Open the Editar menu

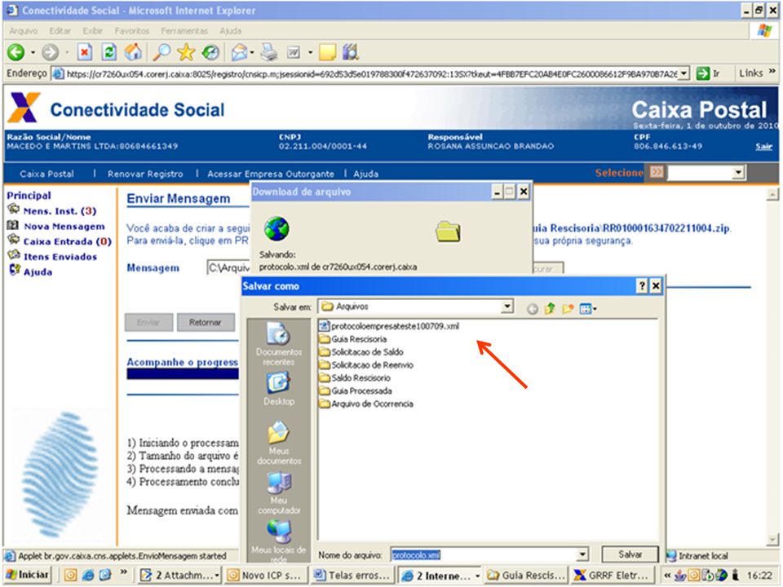tap(60, 31)
